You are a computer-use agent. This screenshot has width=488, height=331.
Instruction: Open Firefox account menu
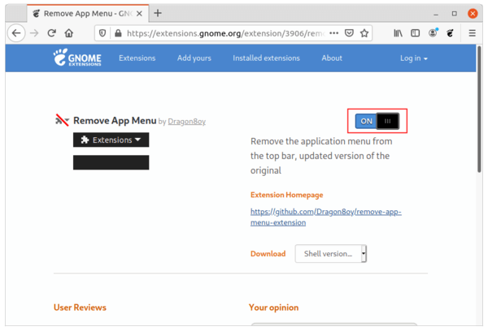coord(433,32)
